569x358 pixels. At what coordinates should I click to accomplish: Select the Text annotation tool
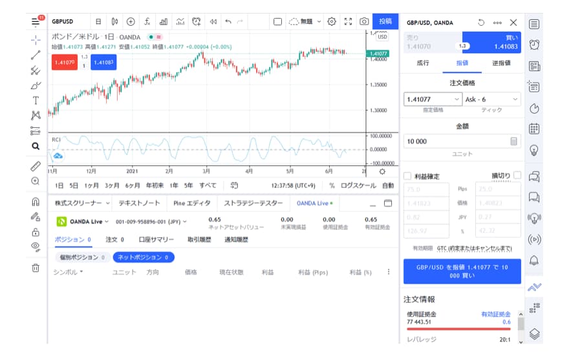pos(36,100)
